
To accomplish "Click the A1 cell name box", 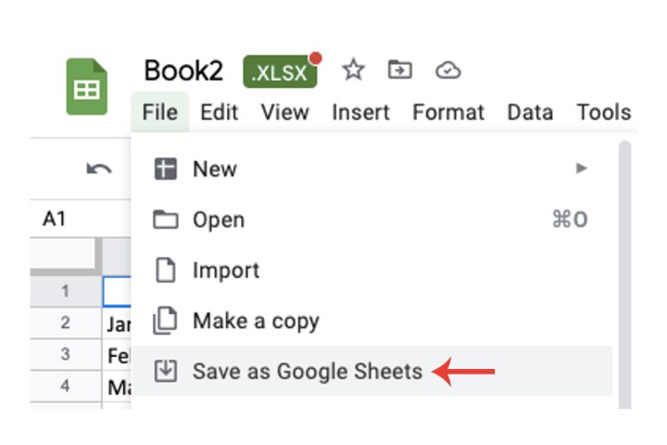I will coord(56,220).
